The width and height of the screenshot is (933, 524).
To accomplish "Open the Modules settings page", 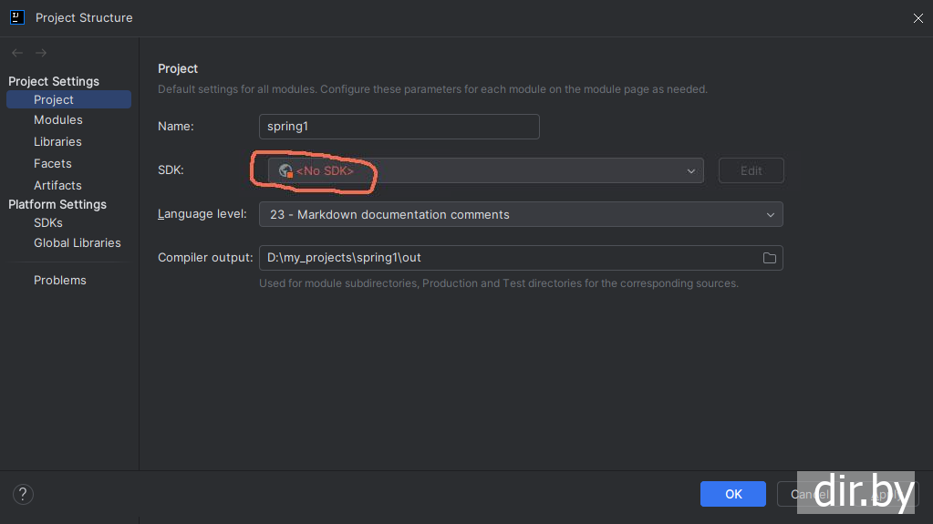I will [58, 120].
